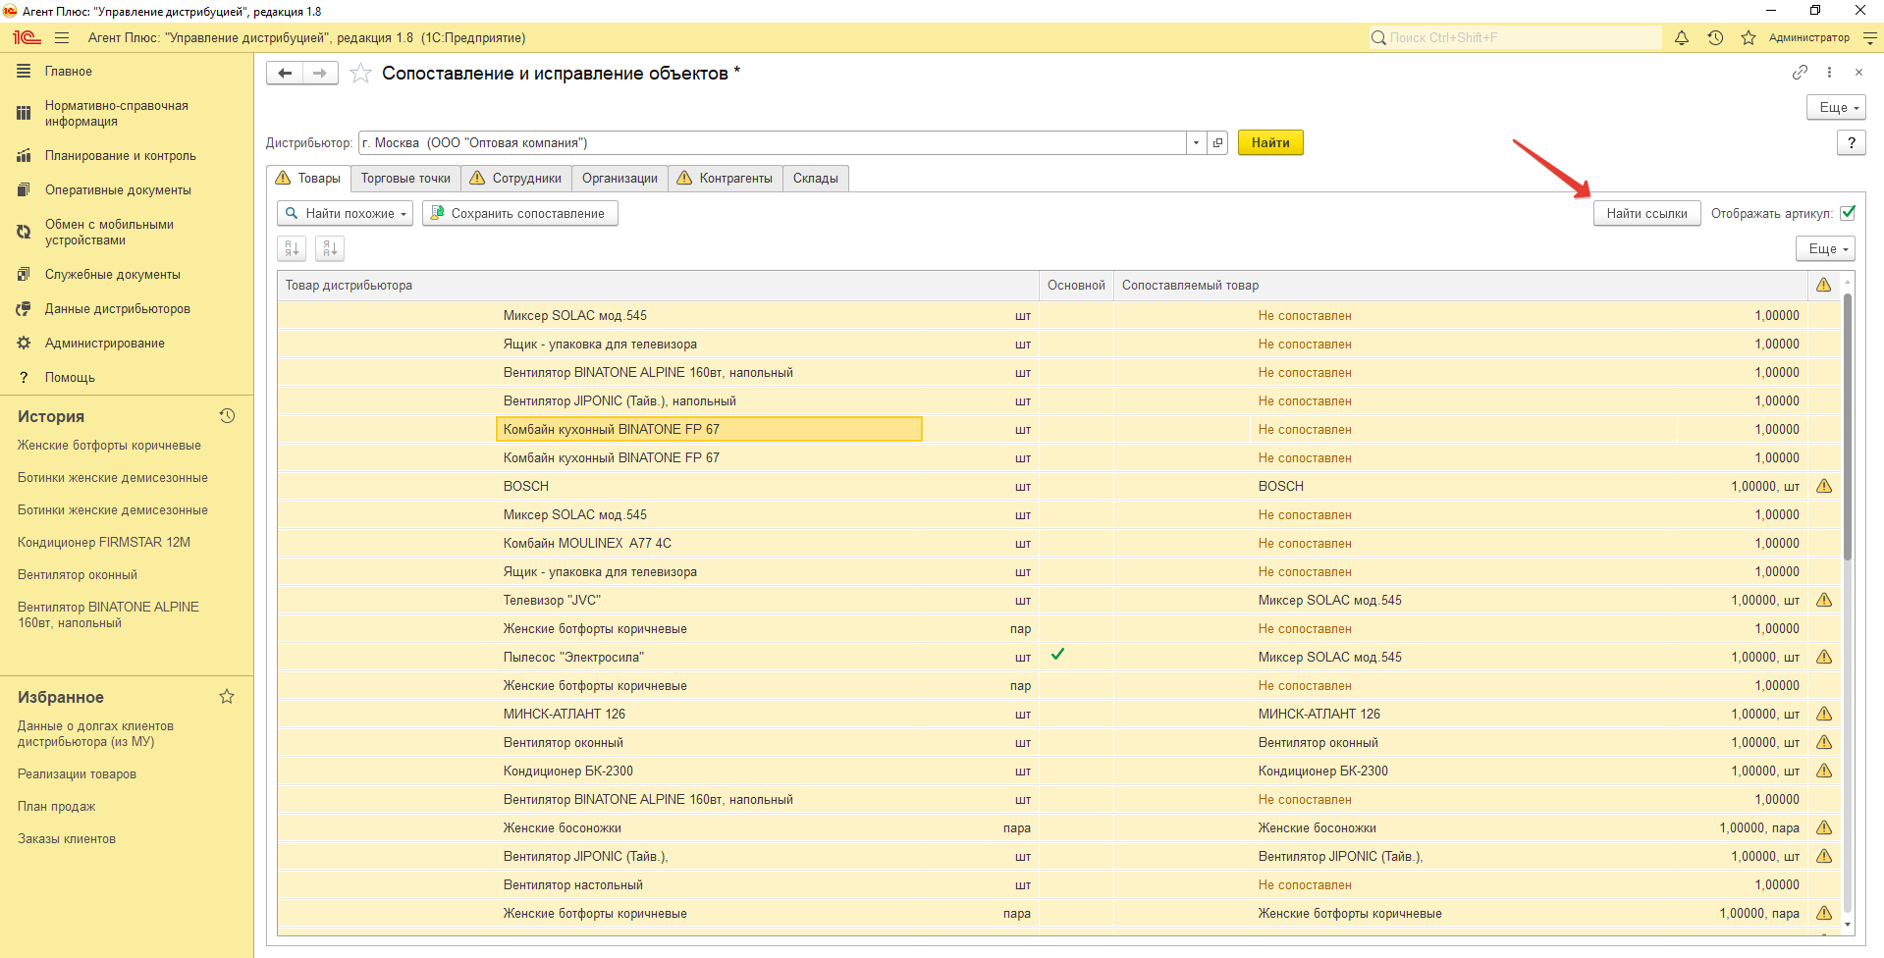Open the history clock icon in the top bar
The height and width of the screenshot is (958, 1884).
click(x=1715, y=37)
